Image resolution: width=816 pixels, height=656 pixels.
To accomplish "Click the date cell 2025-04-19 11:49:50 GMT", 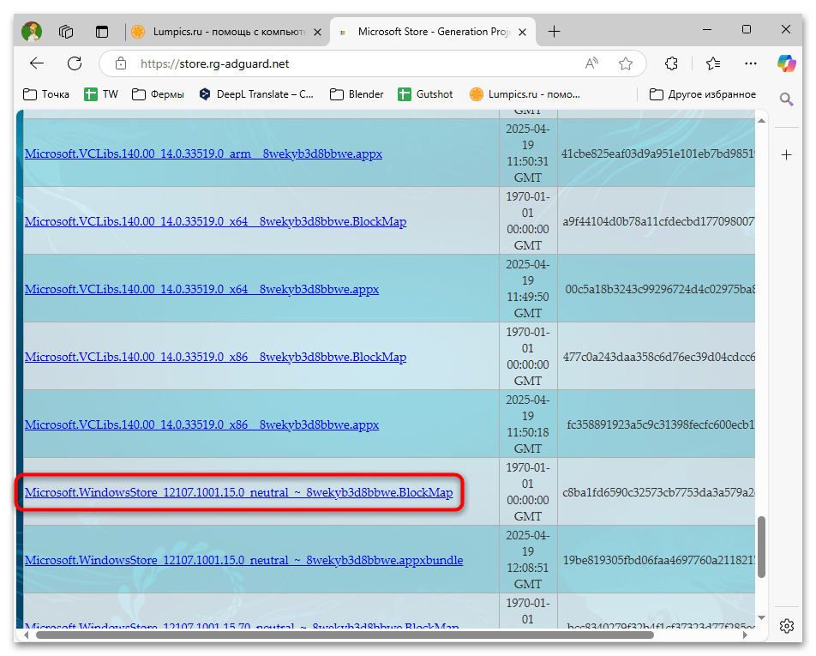I will 528,288.
